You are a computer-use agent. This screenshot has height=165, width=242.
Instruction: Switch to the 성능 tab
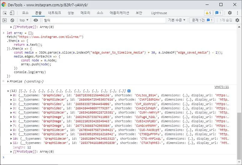tap(71, 13)
